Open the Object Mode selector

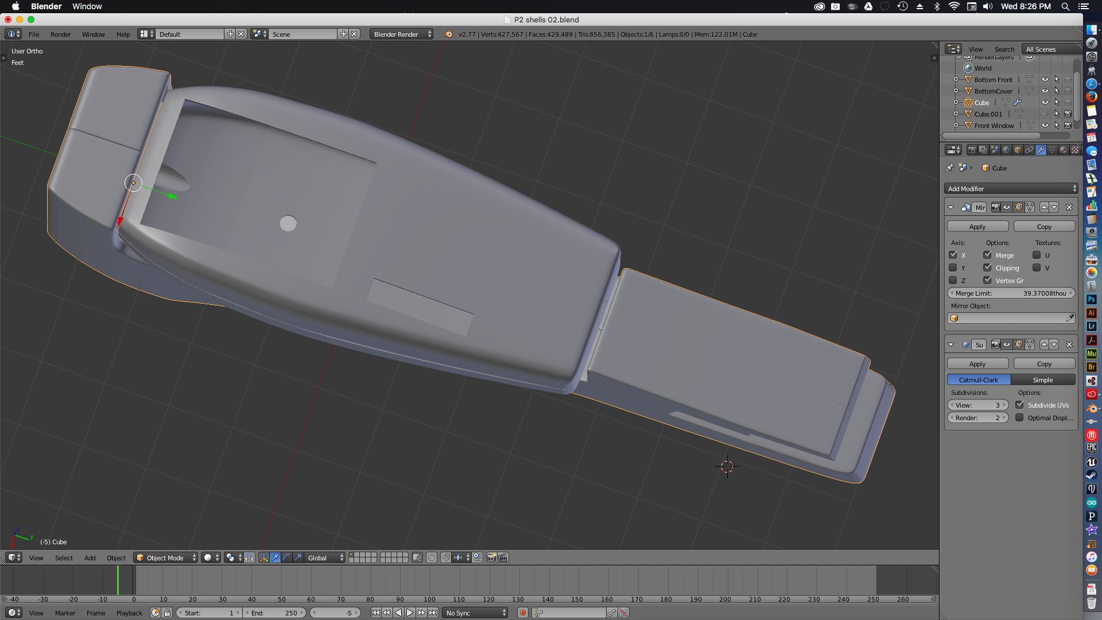pyautogui.click(x=166, y=557)
